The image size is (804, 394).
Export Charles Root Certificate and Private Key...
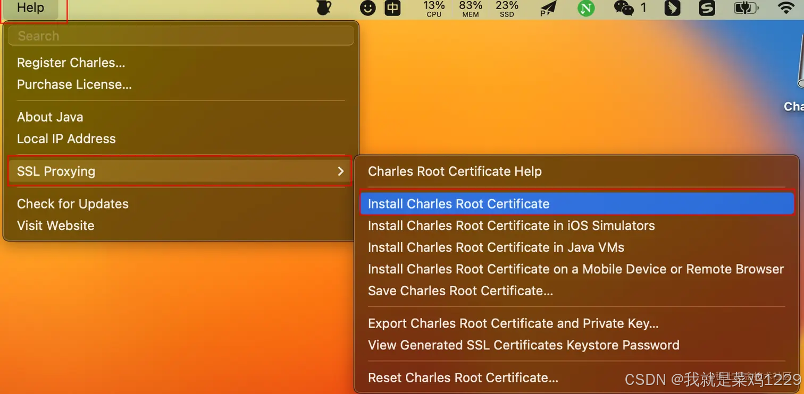pos(577,323)
